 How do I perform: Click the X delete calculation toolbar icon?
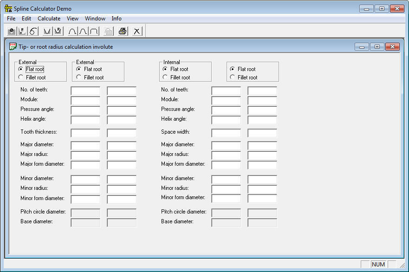pos(136,31)
